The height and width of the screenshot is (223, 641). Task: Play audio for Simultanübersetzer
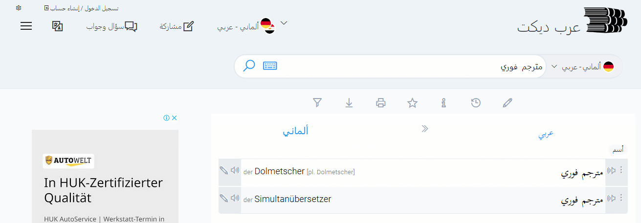click(x=235, y=198)
